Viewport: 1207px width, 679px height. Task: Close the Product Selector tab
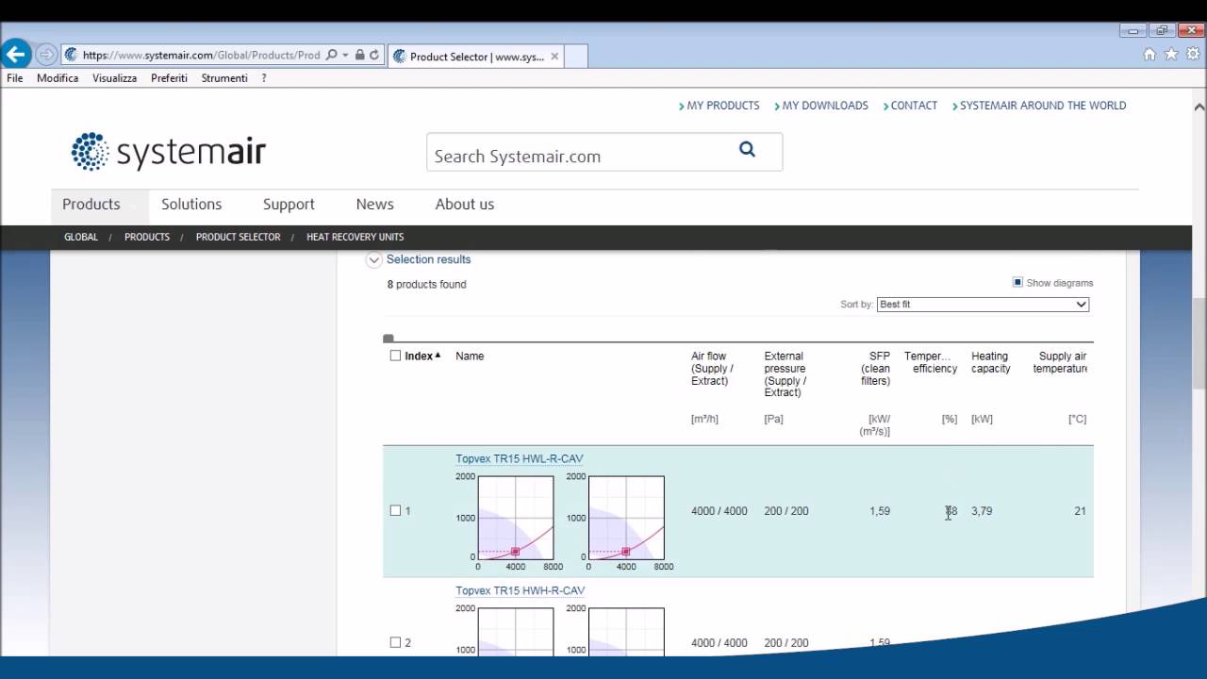[x=554, y=57]
